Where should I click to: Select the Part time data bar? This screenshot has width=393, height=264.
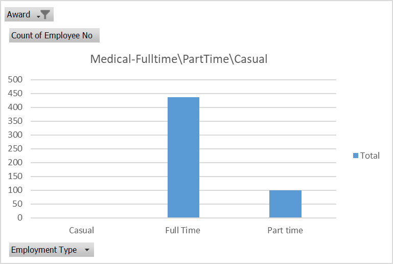285,204
